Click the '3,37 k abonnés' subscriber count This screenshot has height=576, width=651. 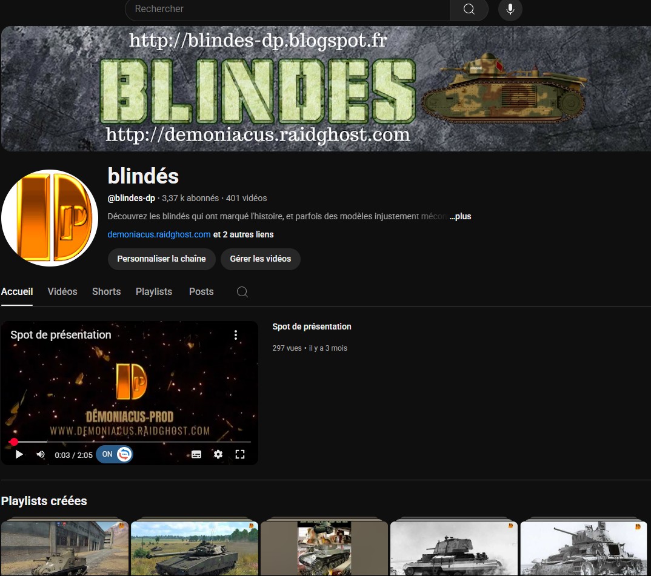click(190, 199)
